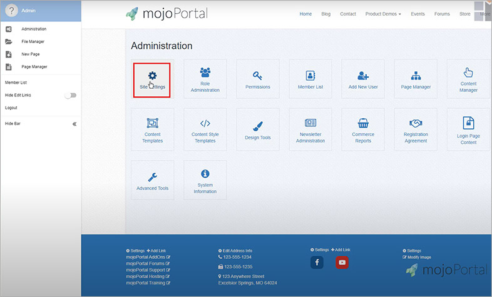Click the Facebook icon in footer
This screenshot has width=492, height=297.
[x=317, y=262]
